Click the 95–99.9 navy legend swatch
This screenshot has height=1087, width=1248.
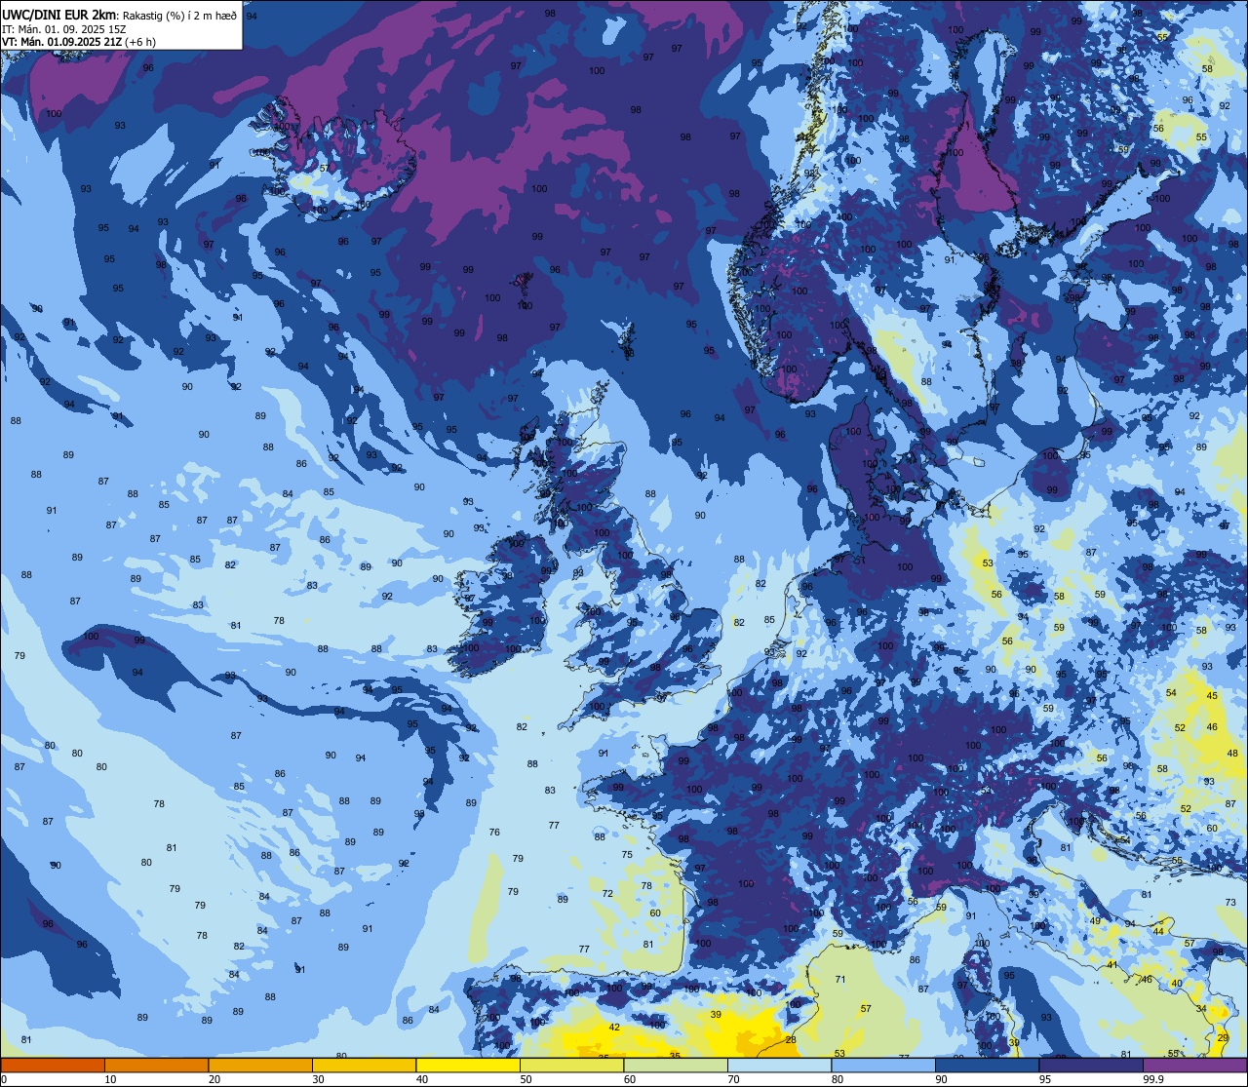point(1091,1066)
